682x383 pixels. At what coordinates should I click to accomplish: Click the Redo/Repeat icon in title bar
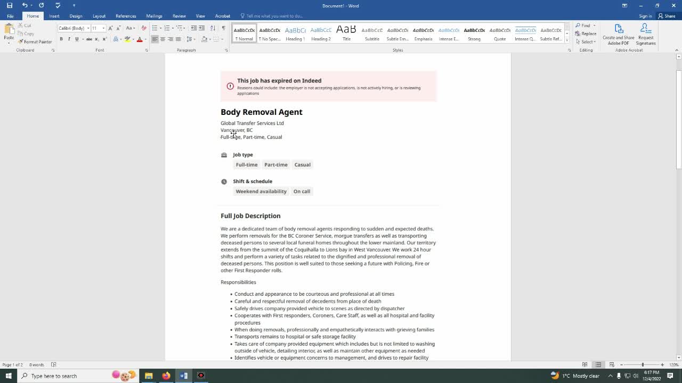pyautogui.click(x=41, y=5)
